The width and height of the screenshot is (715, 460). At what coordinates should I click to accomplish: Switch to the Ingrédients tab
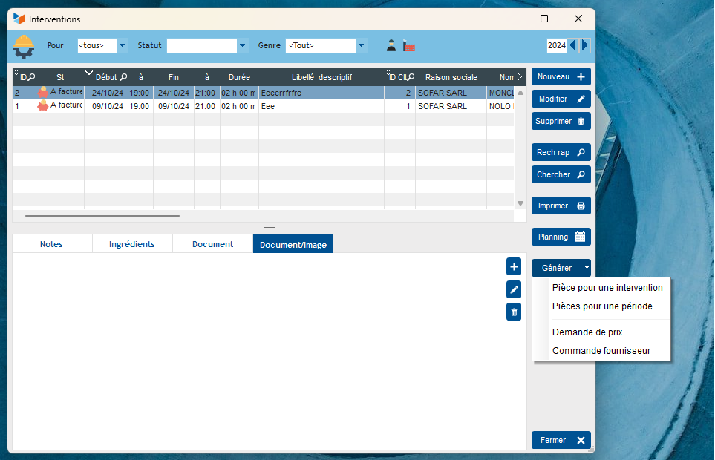pos(132,244)
